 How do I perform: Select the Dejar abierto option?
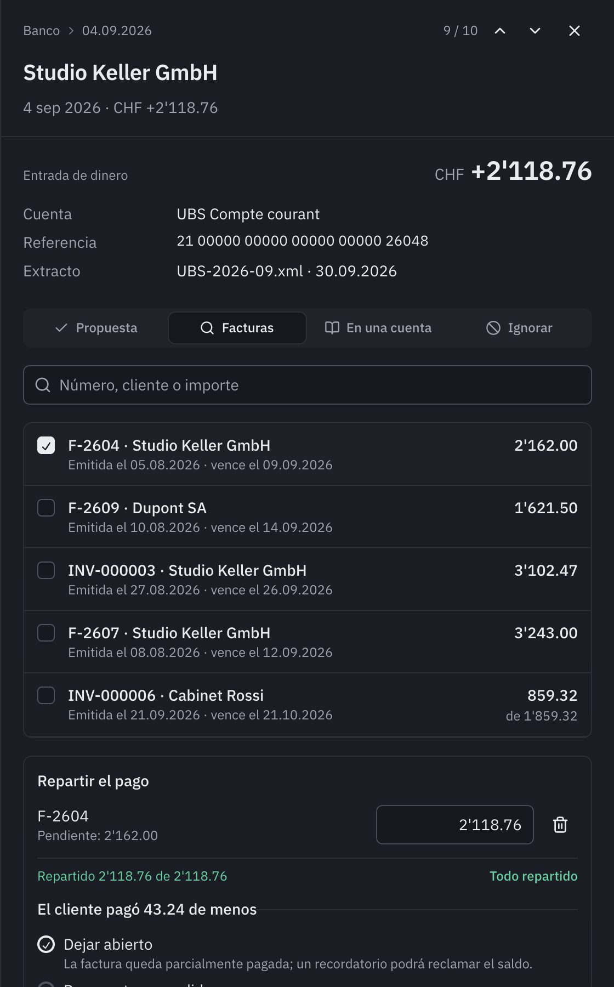tap(46, 944)
